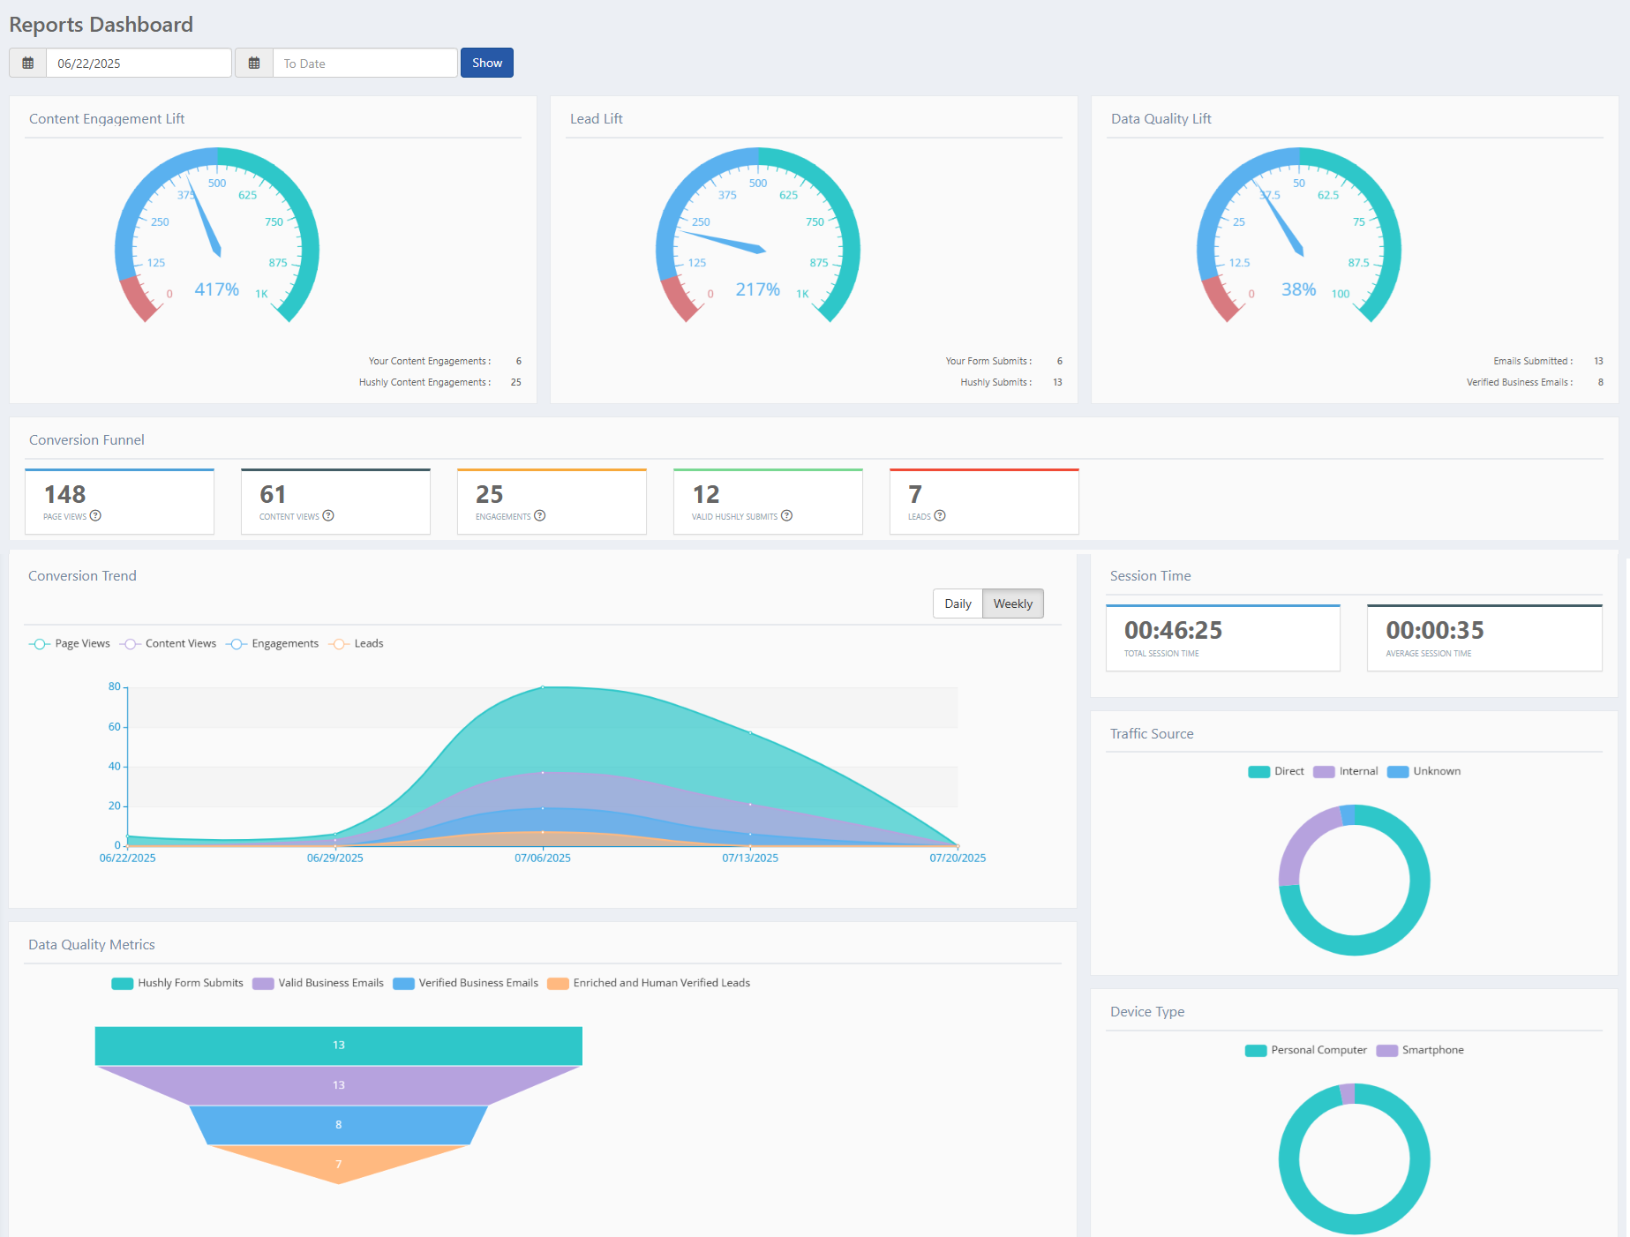Open the To Date calendar icon

(254, 63)
